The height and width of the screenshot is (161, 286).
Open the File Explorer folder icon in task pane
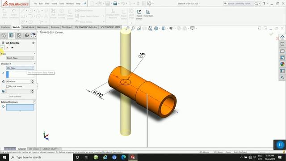pyautogui.click(x=282, y=51)
